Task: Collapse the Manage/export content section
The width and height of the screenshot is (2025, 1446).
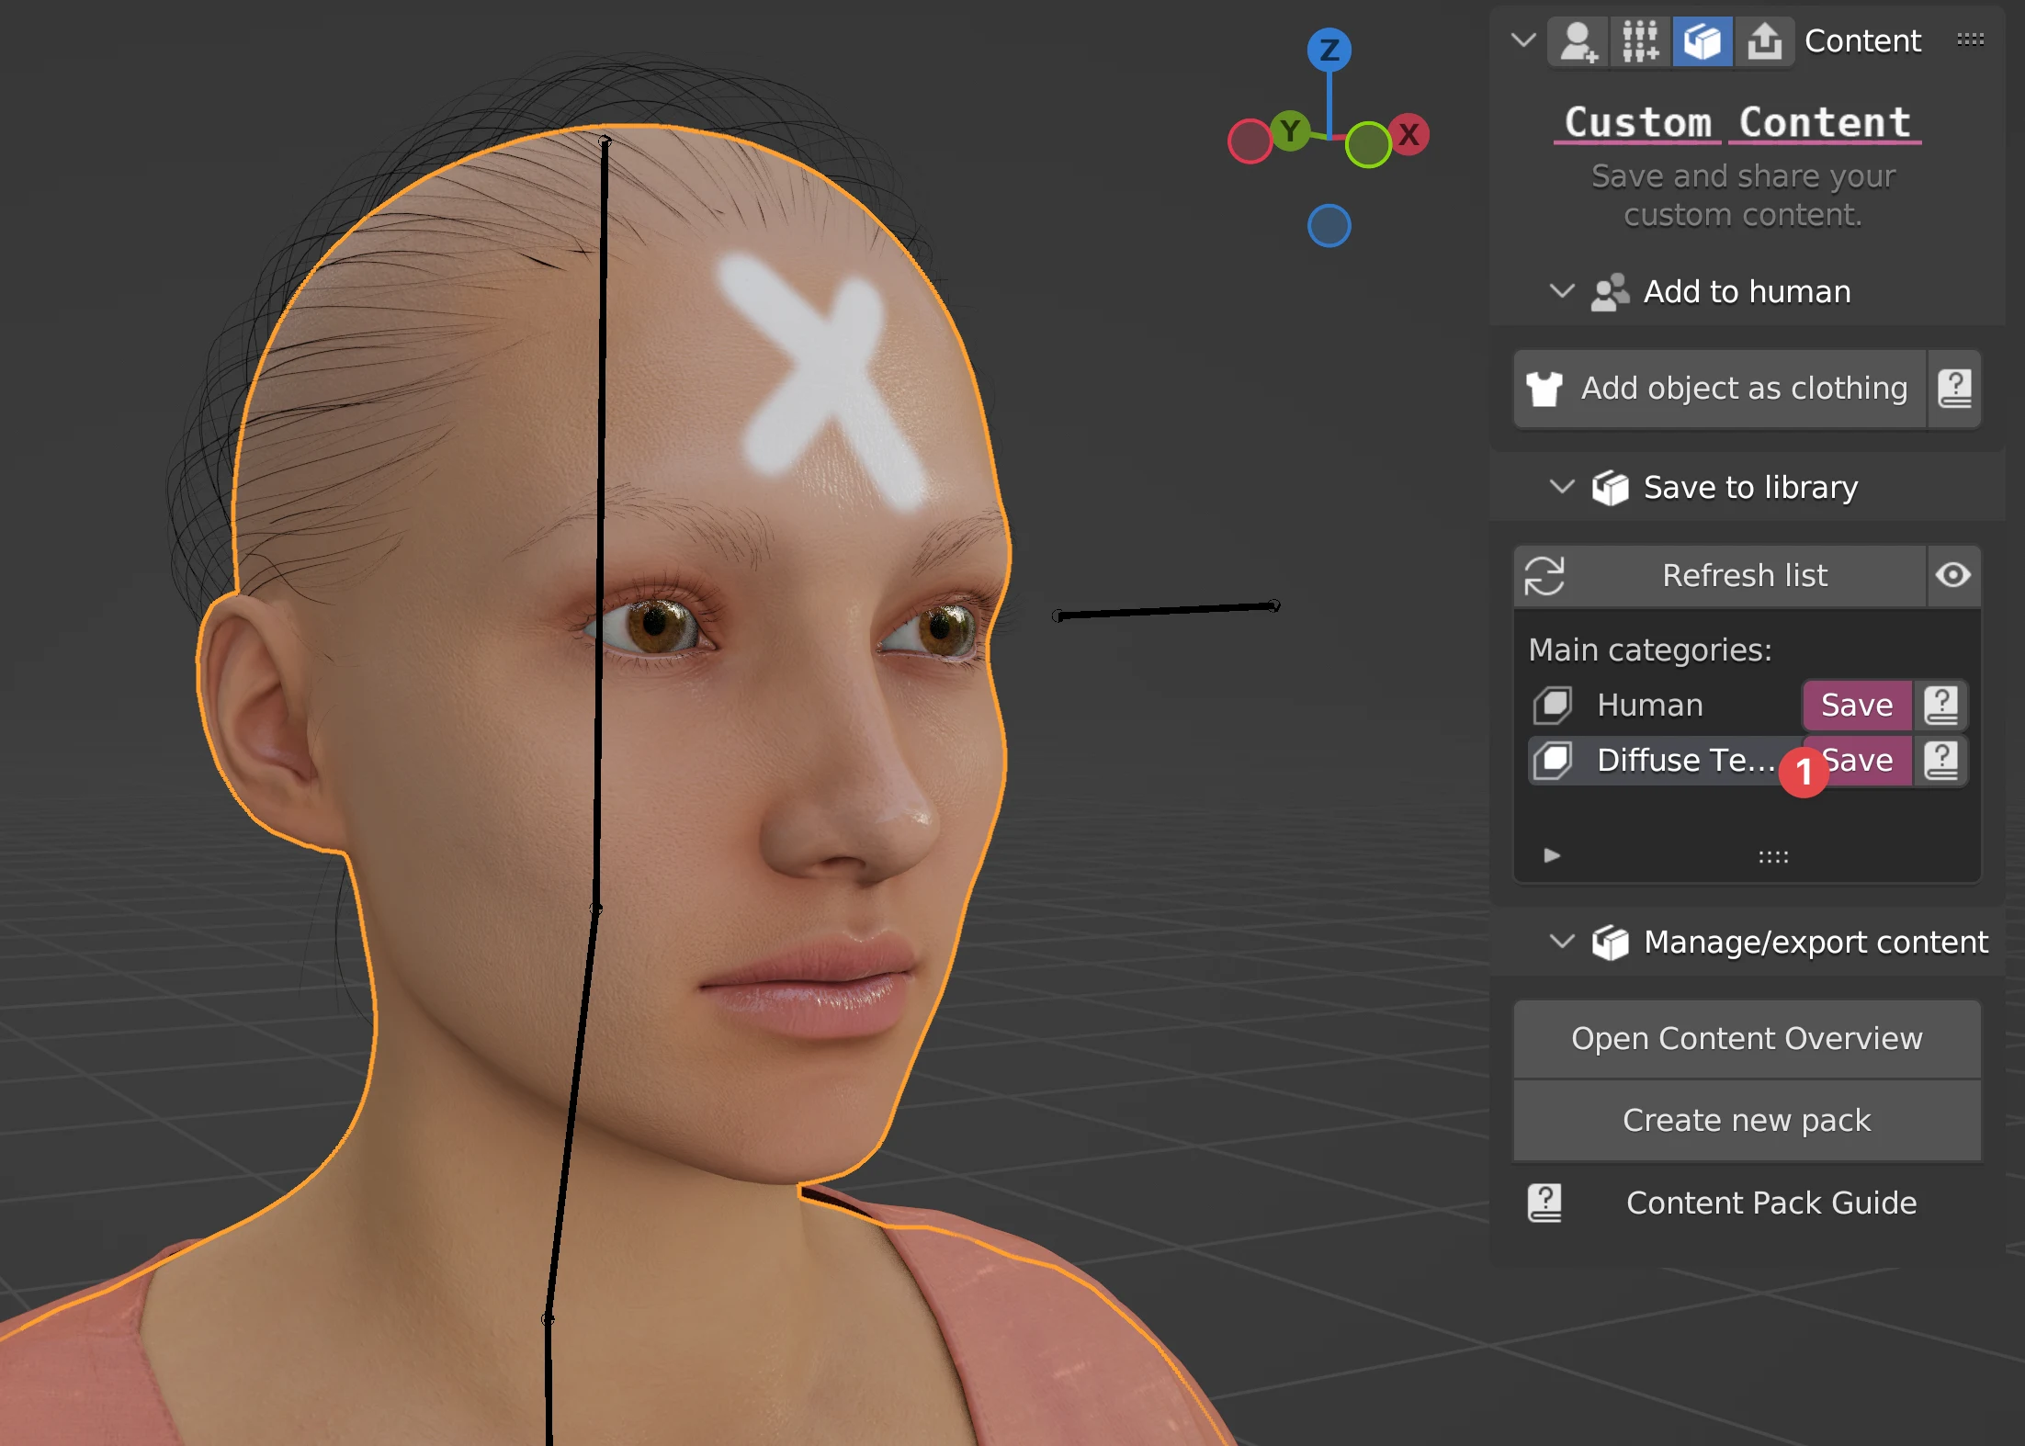Action: (x=1562, y=942)
